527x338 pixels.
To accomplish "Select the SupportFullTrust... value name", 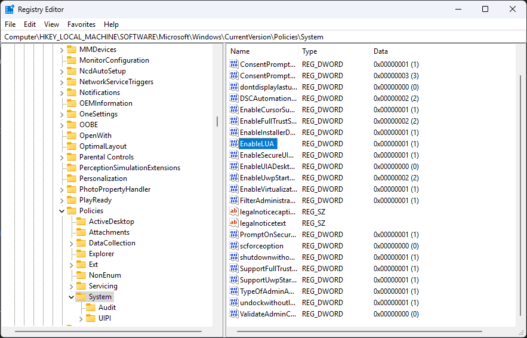I will tap(269, 268).
